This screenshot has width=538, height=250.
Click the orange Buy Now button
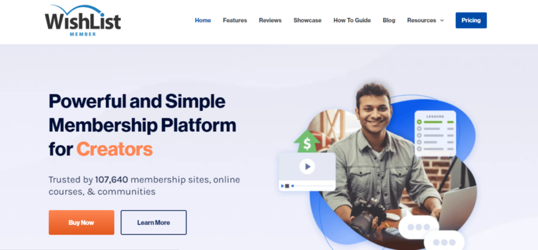click(81, 223)
